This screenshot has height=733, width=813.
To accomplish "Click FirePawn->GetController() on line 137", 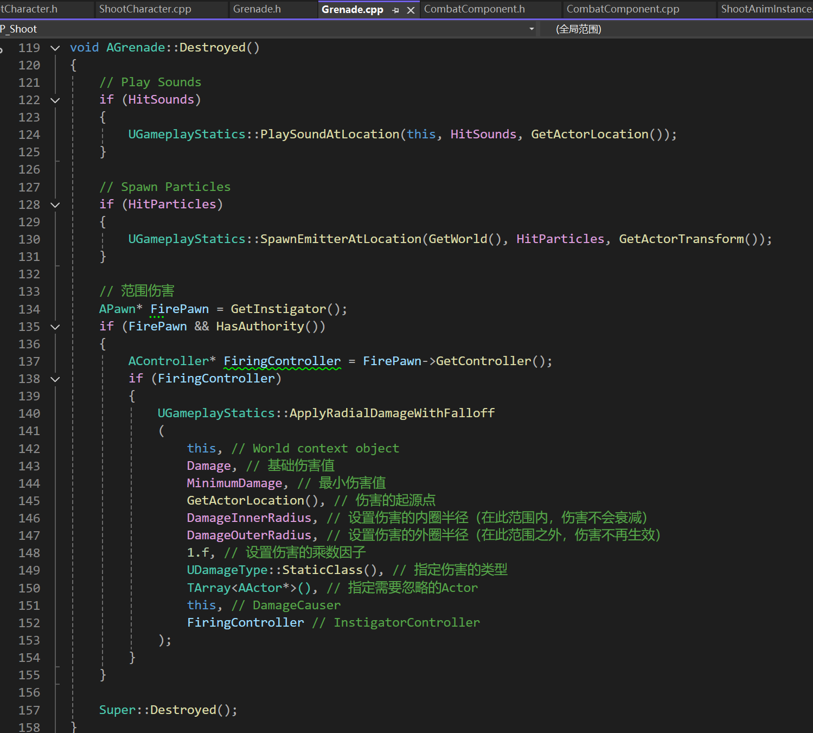I will pyautogui.click(x=454, y=361).
